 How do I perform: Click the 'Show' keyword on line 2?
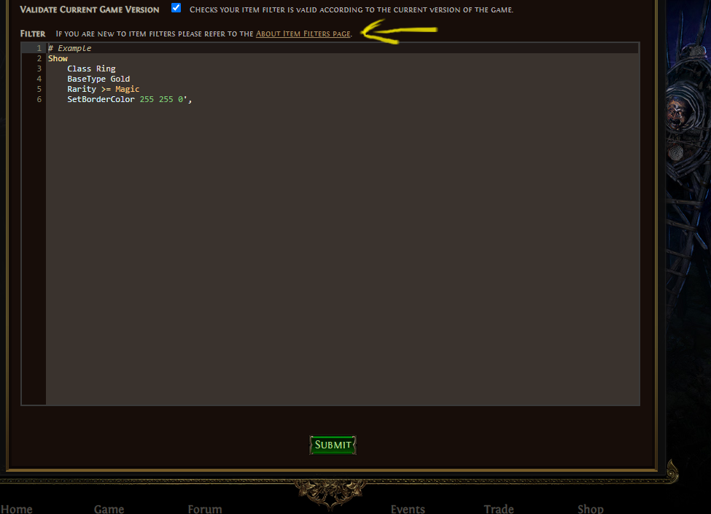click(58, 58)
